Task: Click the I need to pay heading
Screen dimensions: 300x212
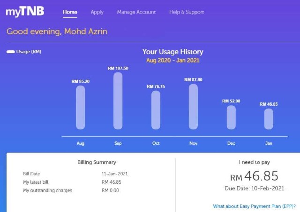Action: 254,162
